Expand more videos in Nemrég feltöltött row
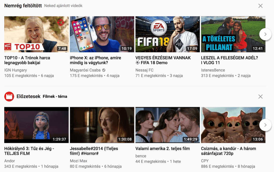The image size is (274, 172). pos(265,34)
